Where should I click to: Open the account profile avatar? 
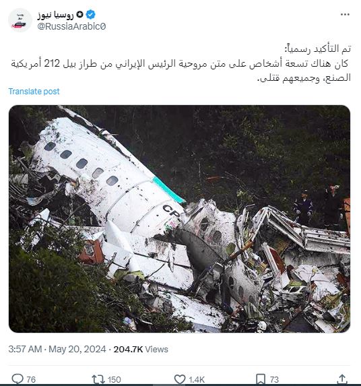20,20
